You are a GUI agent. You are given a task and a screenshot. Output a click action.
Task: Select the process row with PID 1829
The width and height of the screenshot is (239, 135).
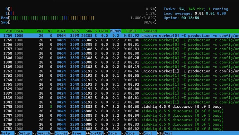tap(119, 89)
